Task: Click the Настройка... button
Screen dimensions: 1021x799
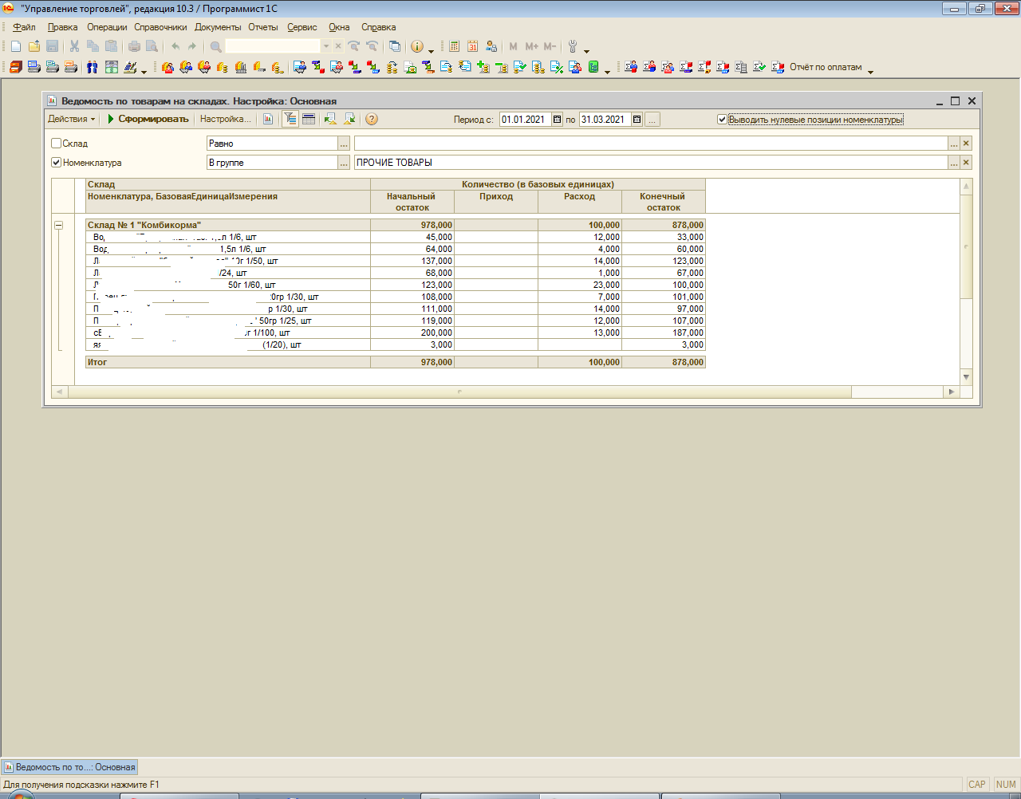Action: click(x=225, y=120)
